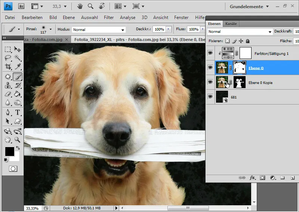Open the Datei menu
The image size is (299, 212).
click(10, 18)
